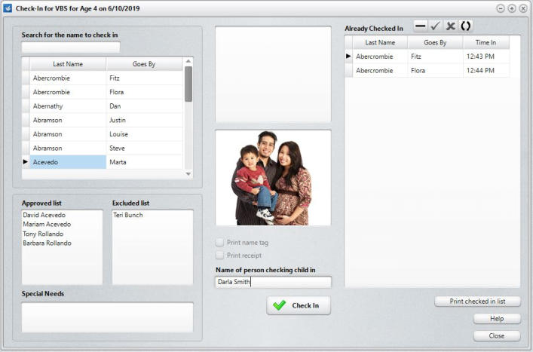
Task: Click the Close button
Action: pos(497,335)
